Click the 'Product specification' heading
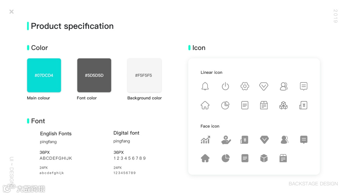The height and width of the screenshot is (195, 347). coord(72,26)
